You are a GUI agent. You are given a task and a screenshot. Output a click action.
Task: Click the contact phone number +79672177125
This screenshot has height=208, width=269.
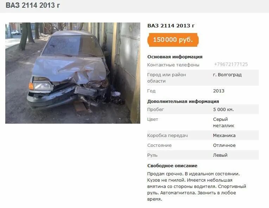tap(231, 65)
